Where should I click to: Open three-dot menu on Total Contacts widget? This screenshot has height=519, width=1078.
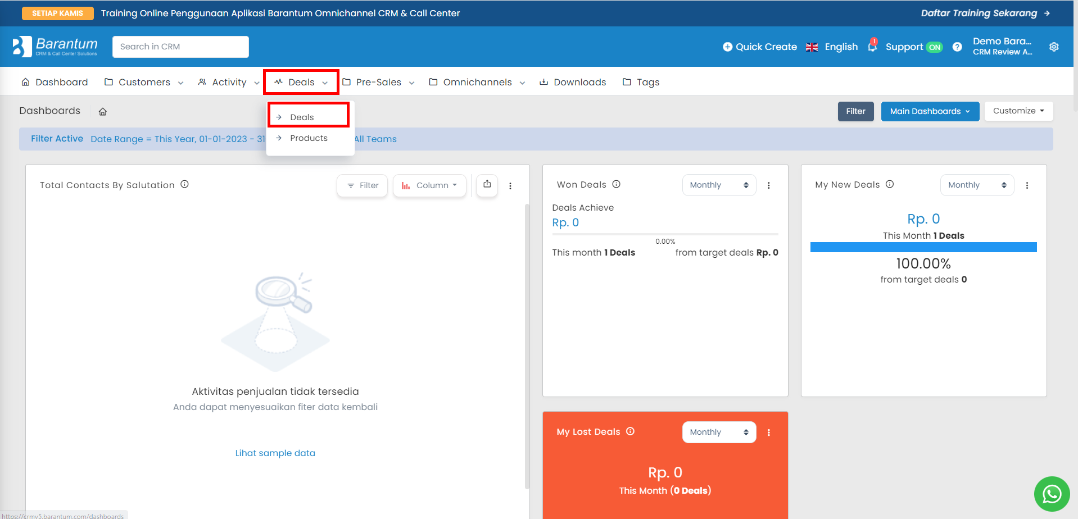[x=510, y=186]
